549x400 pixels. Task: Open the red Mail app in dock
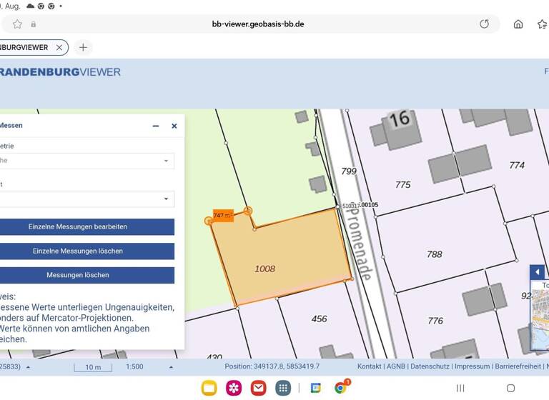pyautogui.click(x=258, y=388)
